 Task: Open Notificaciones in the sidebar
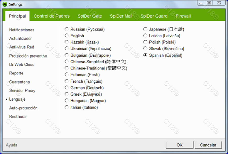coord(22,30)
